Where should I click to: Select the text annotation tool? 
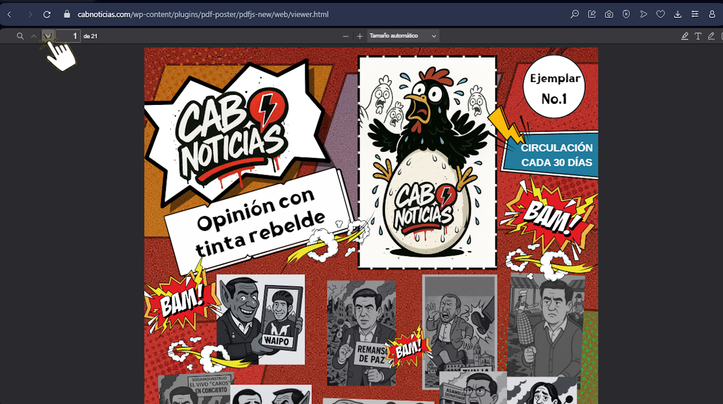coord(698,36)
